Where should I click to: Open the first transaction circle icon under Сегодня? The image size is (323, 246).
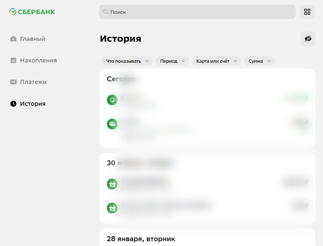click(112, 100)
